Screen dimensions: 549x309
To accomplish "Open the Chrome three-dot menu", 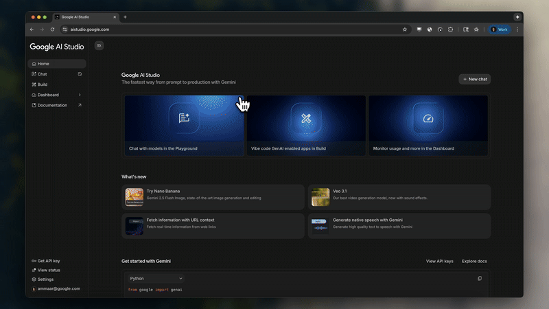I will pos(517,30).
